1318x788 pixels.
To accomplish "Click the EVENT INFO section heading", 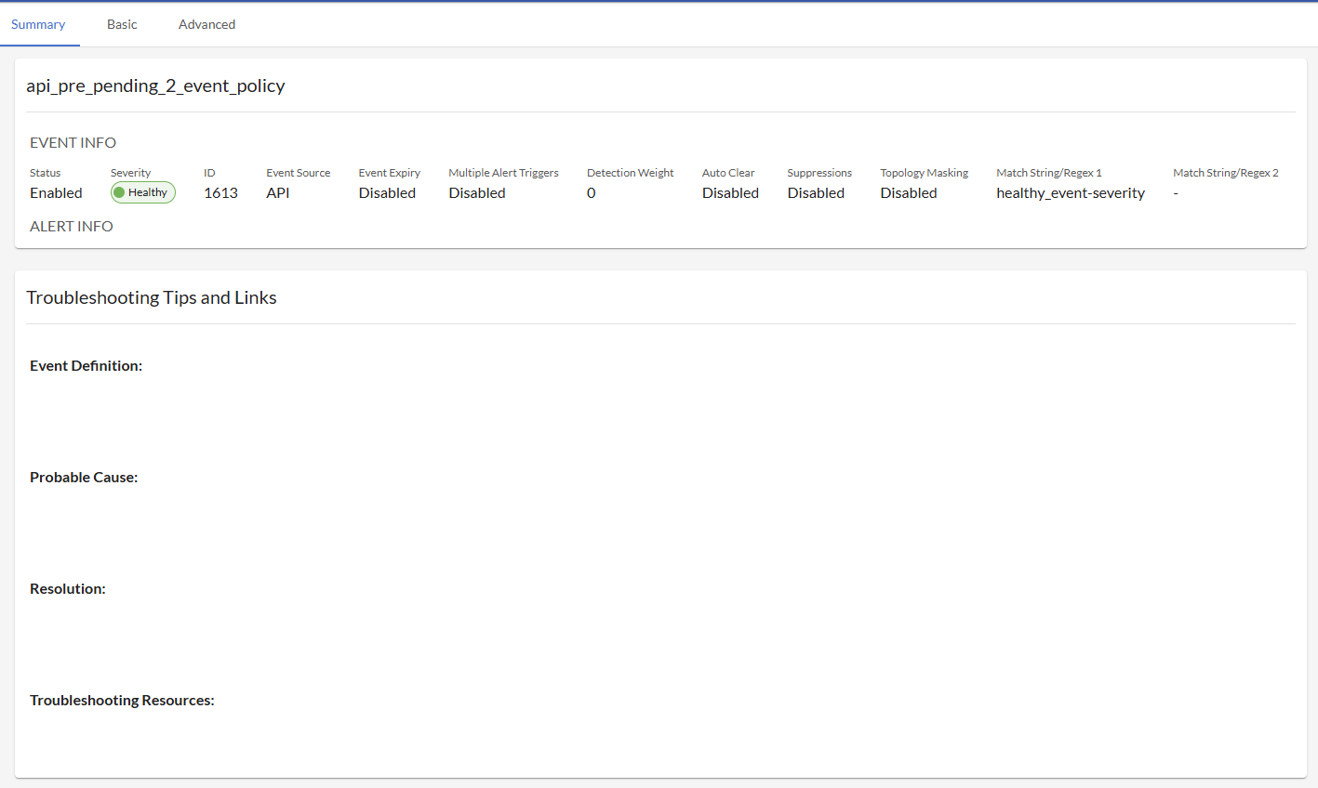I will 73,142.
